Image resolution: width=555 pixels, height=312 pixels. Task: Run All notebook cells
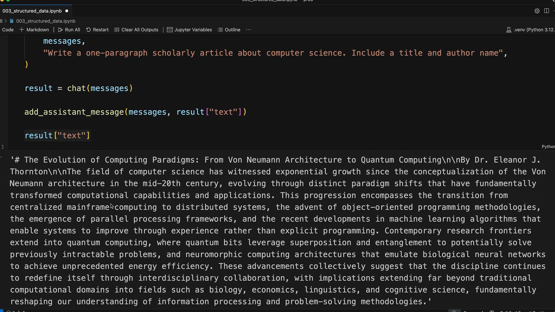(x=69, y=30)
